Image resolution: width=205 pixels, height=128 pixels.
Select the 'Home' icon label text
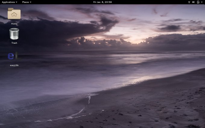pyautogui.click(x=14, y=24)
